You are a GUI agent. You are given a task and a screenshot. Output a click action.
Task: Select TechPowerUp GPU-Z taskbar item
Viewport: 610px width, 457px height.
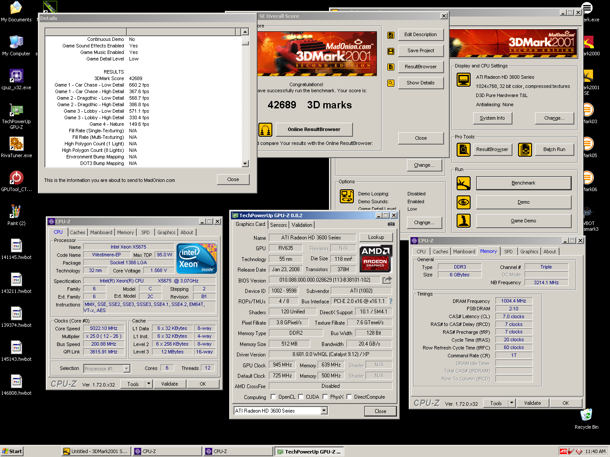310,451
